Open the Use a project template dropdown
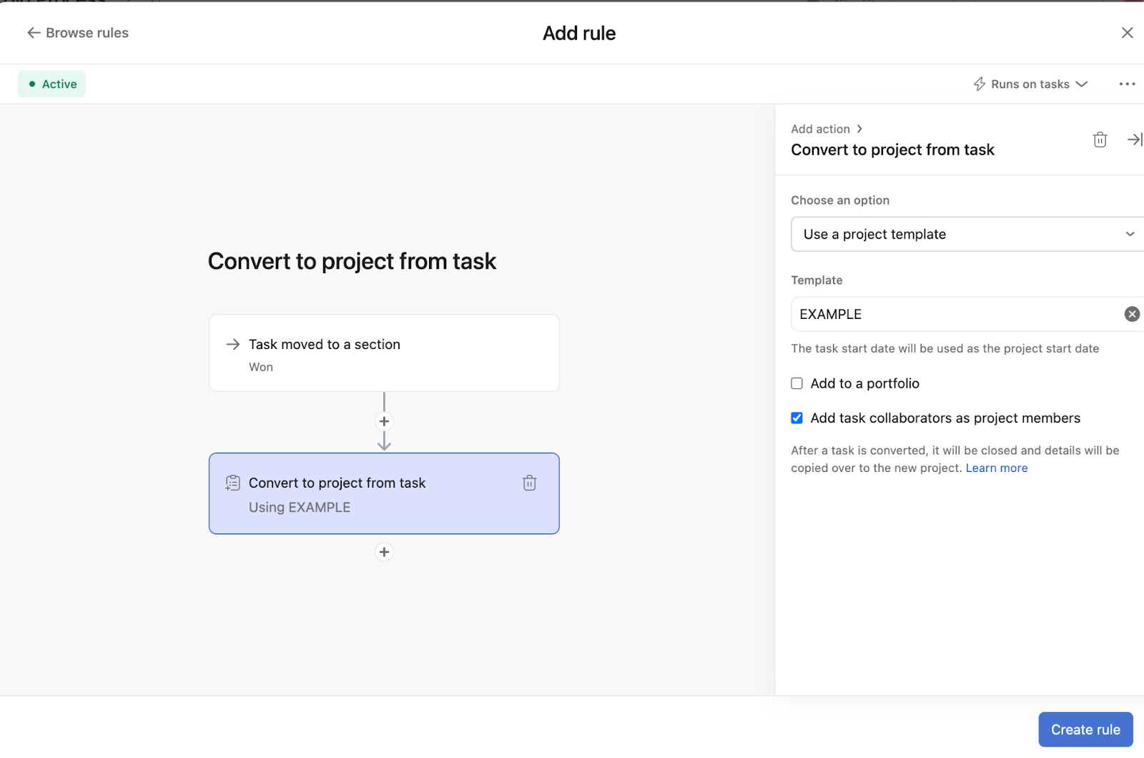This screenshot has height=758, width=1144. 965,235
